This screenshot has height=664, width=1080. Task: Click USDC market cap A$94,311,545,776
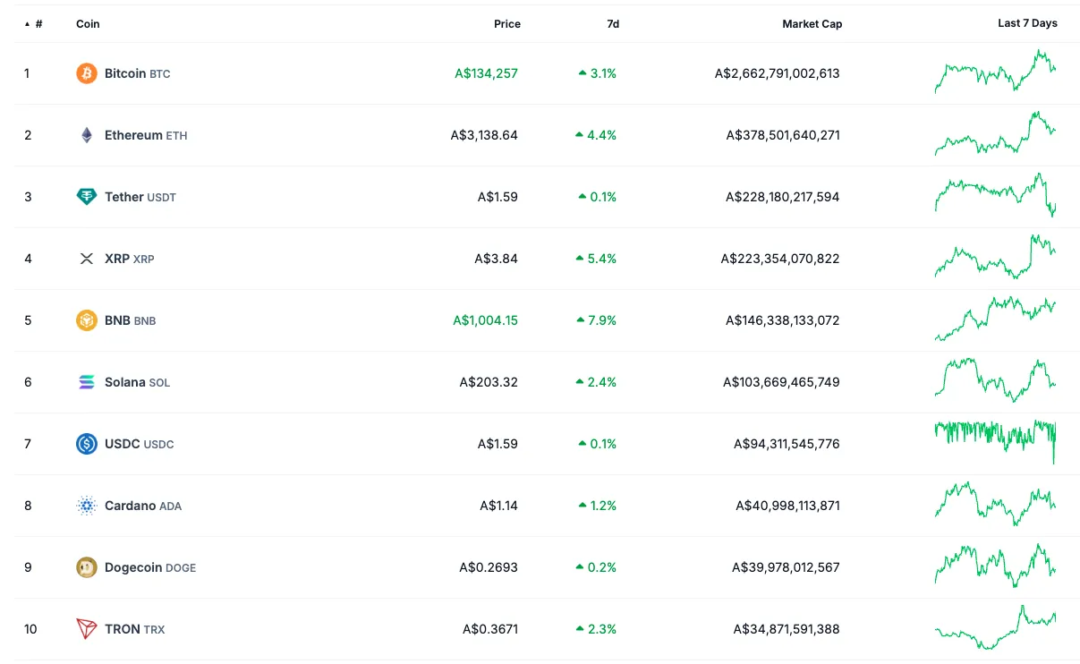click(787, 444)
